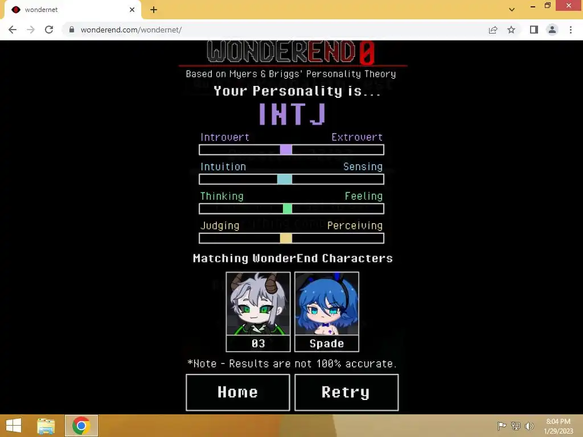Screen dimensions: 583x437
Task: Open Action Center flag icon
Action: 502,426
